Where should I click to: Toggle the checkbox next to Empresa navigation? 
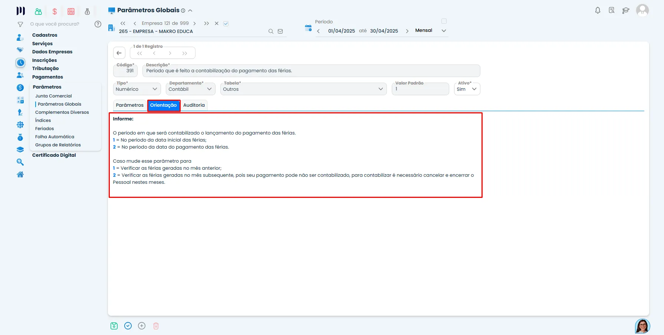(226, 24)
